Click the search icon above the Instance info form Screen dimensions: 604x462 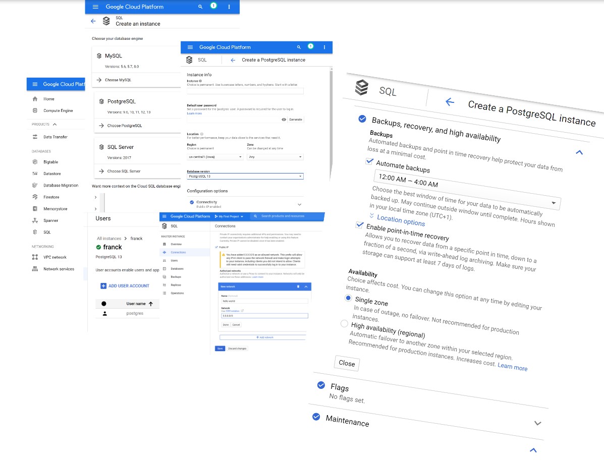(299, 47)
